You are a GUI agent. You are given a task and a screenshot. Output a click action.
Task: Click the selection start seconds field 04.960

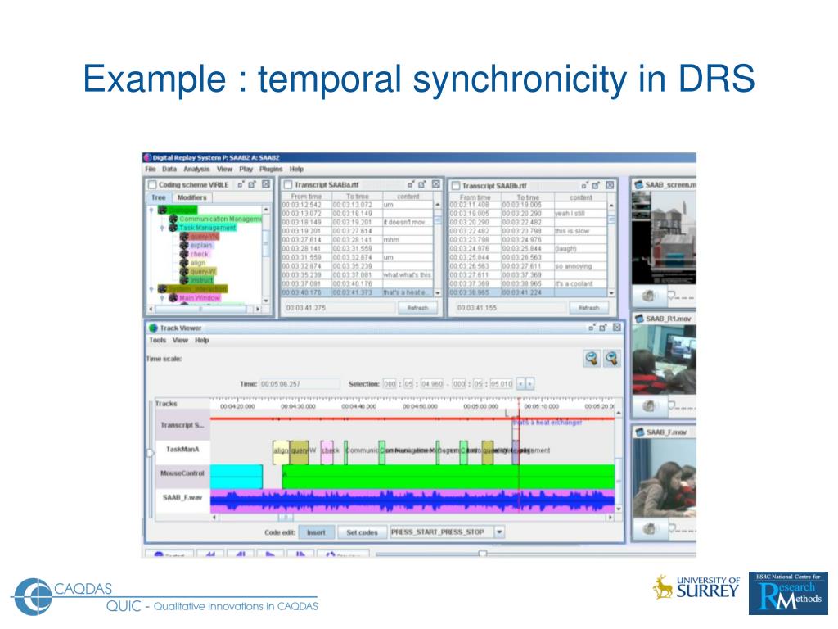432,384
